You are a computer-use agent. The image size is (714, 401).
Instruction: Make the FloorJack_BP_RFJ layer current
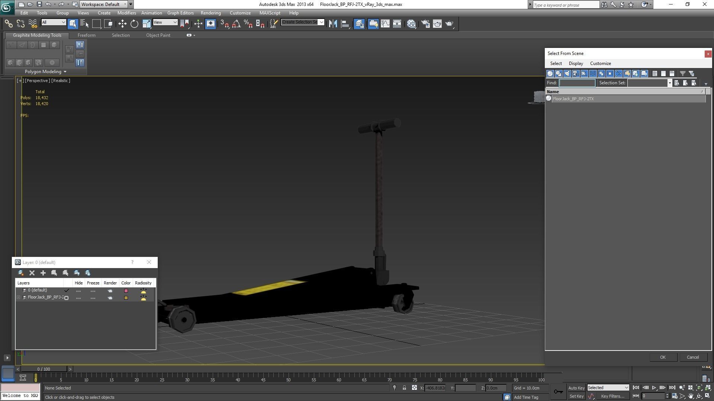tap(67, 298)
